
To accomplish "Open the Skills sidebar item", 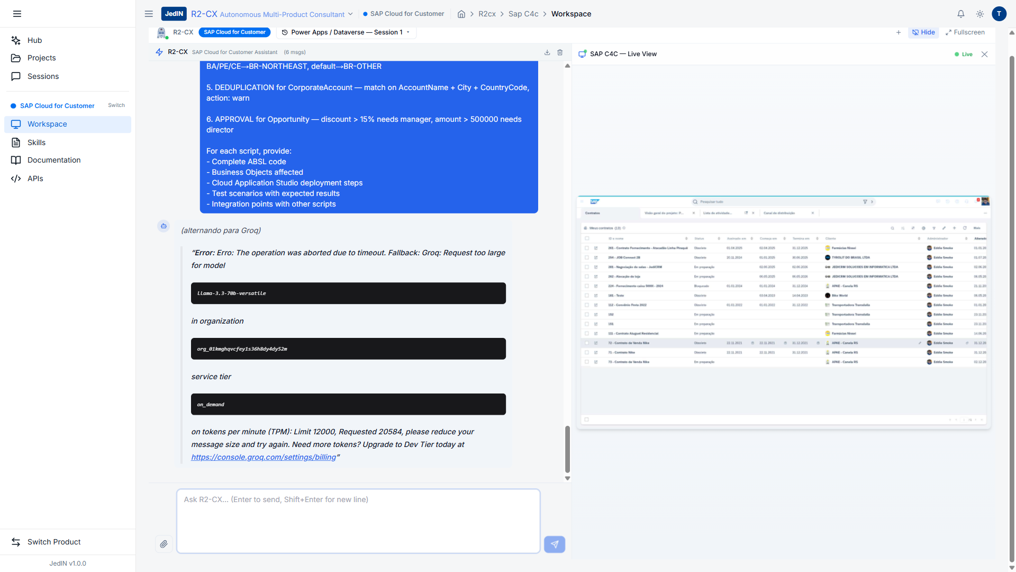I will click(37, 142).
